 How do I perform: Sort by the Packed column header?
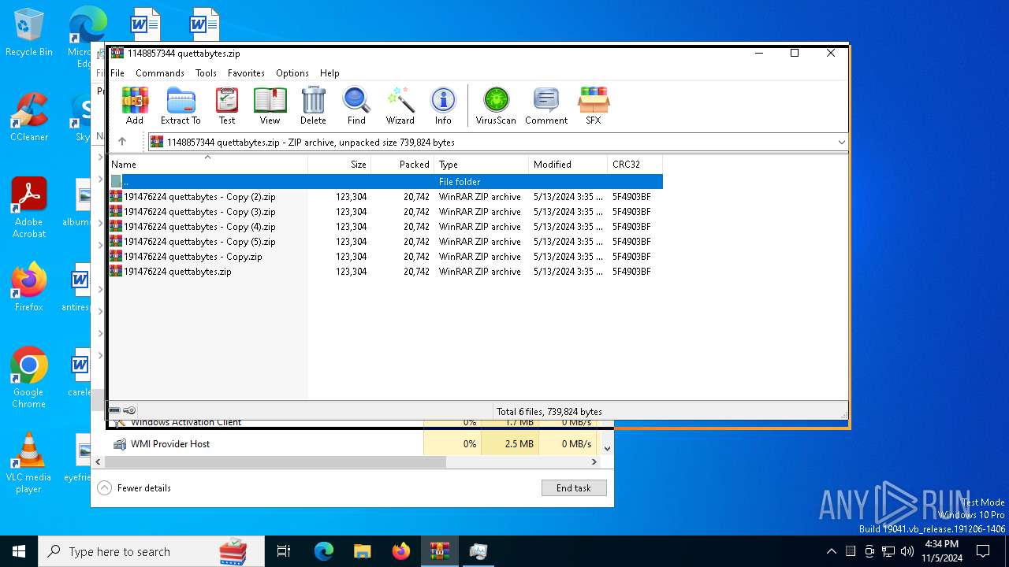[x=402, y=164]
